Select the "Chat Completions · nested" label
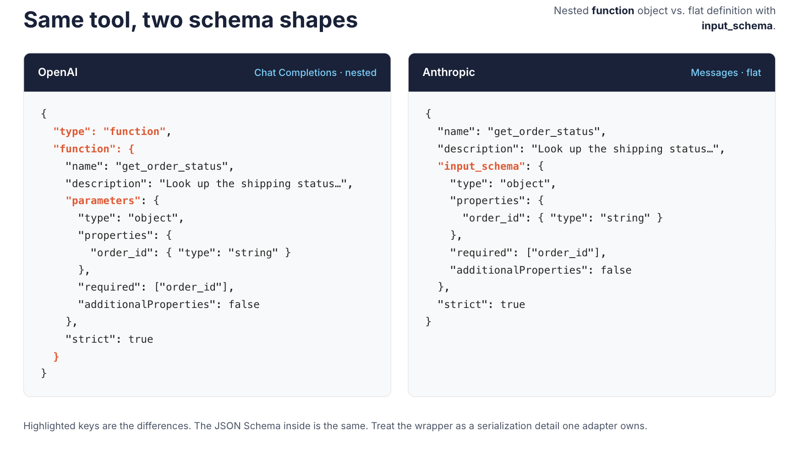This screenshot has width=809, height=453. coord(315,73)
